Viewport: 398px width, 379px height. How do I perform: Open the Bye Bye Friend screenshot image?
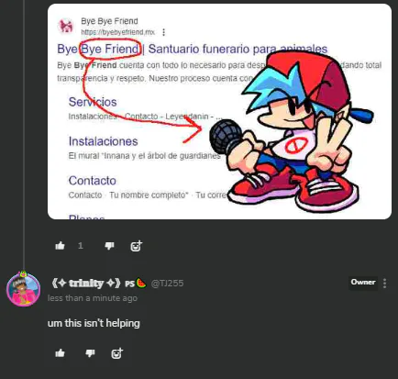[x=219, y=111]
